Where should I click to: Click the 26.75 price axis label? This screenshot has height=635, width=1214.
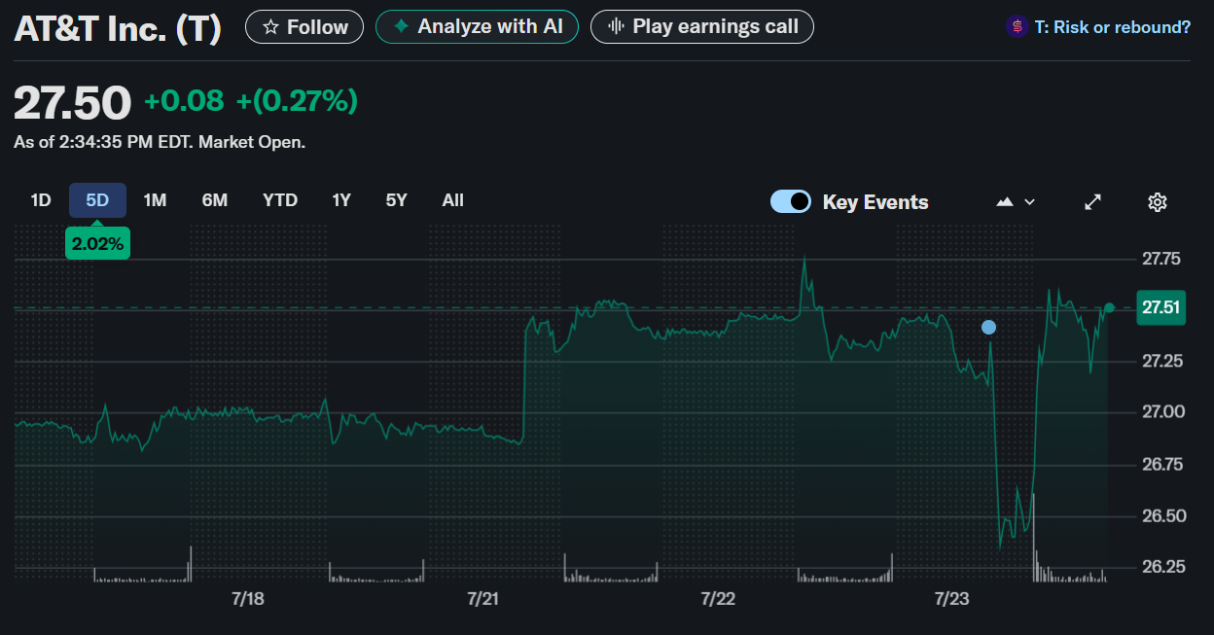point(1161,464)
